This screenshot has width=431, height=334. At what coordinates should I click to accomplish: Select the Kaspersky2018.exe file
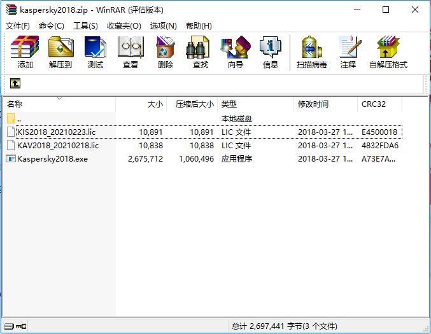52,158
